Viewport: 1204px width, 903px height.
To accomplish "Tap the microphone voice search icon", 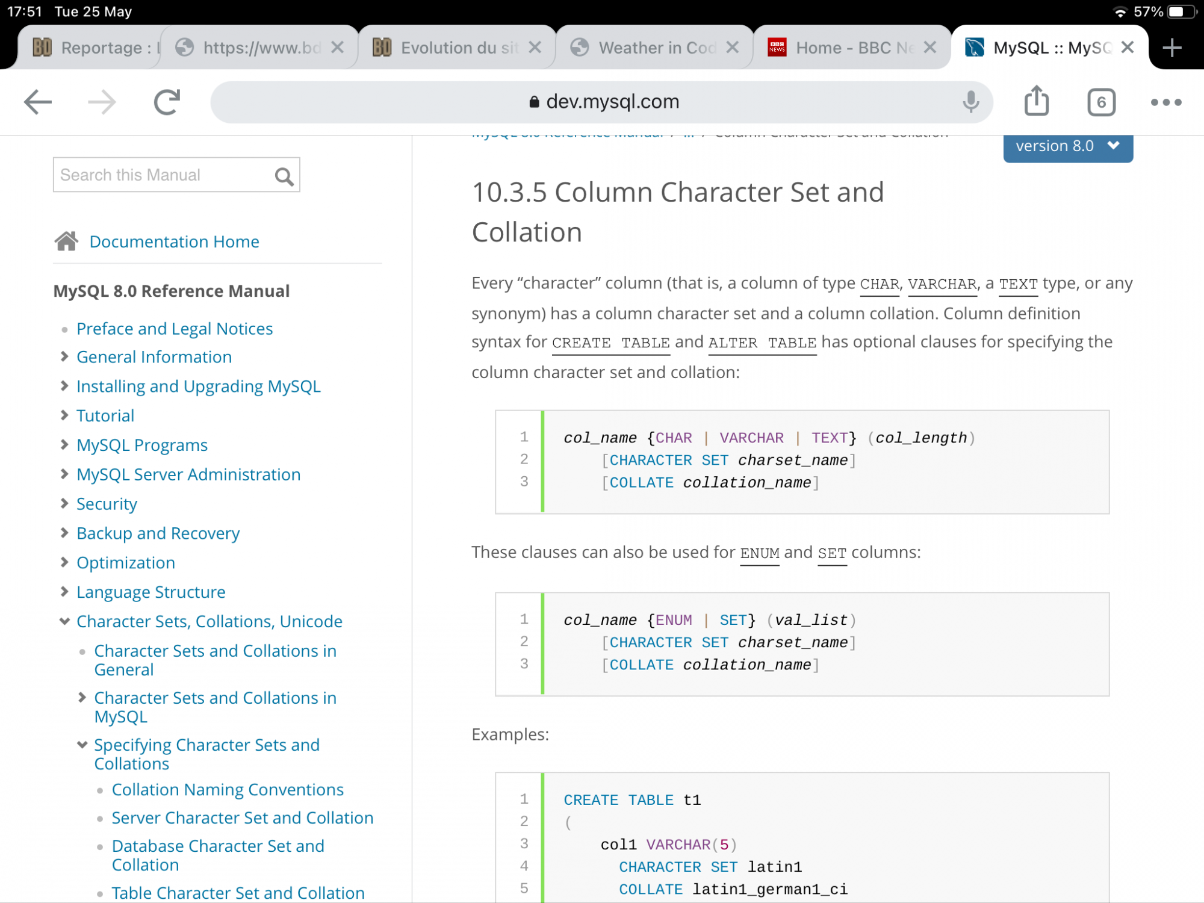I will click(x=970, y=102).
